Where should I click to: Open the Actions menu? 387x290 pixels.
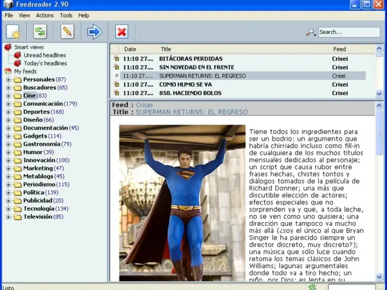click(45, 15)
